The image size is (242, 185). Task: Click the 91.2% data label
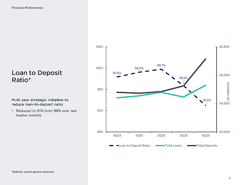pos(207,100)
